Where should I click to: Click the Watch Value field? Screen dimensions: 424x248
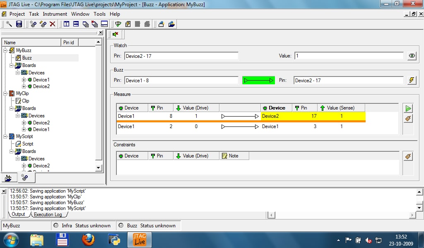pos(349,56)
